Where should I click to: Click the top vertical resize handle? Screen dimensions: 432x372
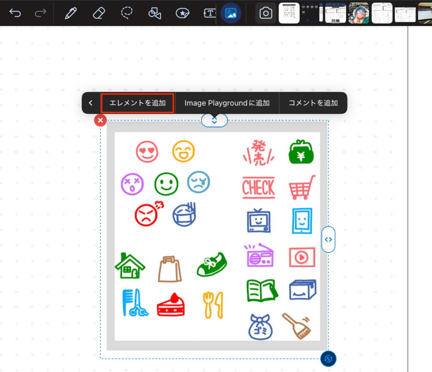(x=214, y=120)
